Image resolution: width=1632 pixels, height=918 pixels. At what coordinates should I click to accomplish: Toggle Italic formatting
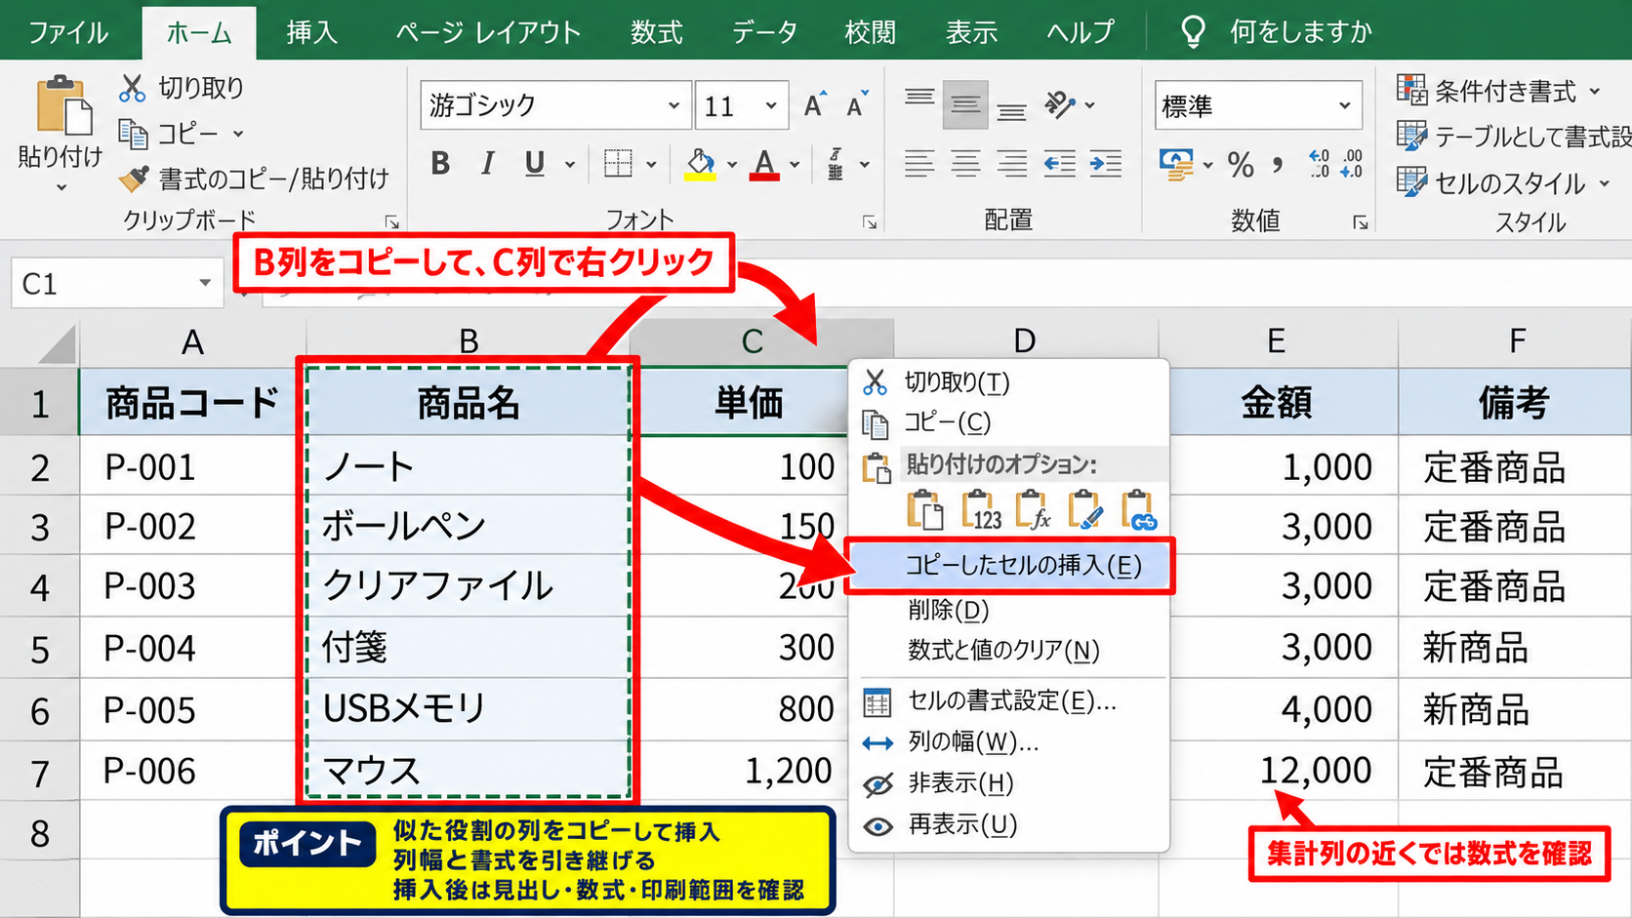click(487, 163)
